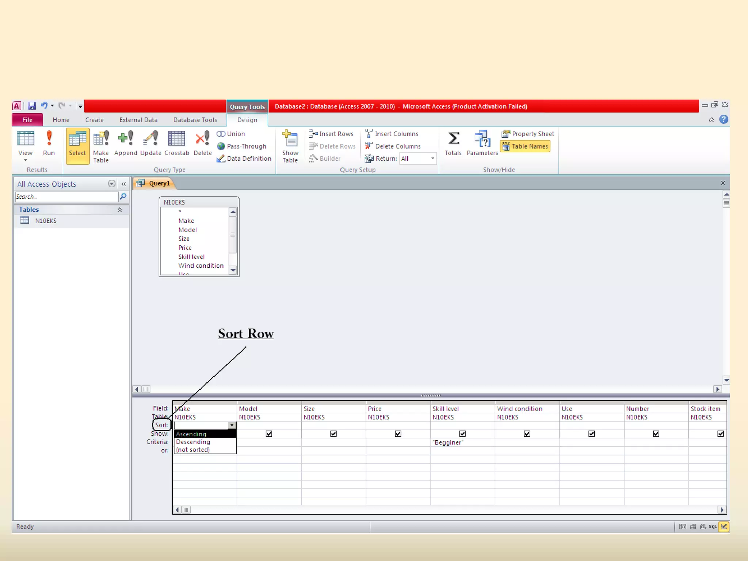Toggle Show checkbox under Price column
The height and width of the screenshot is (561, 748).
(398, 434)
